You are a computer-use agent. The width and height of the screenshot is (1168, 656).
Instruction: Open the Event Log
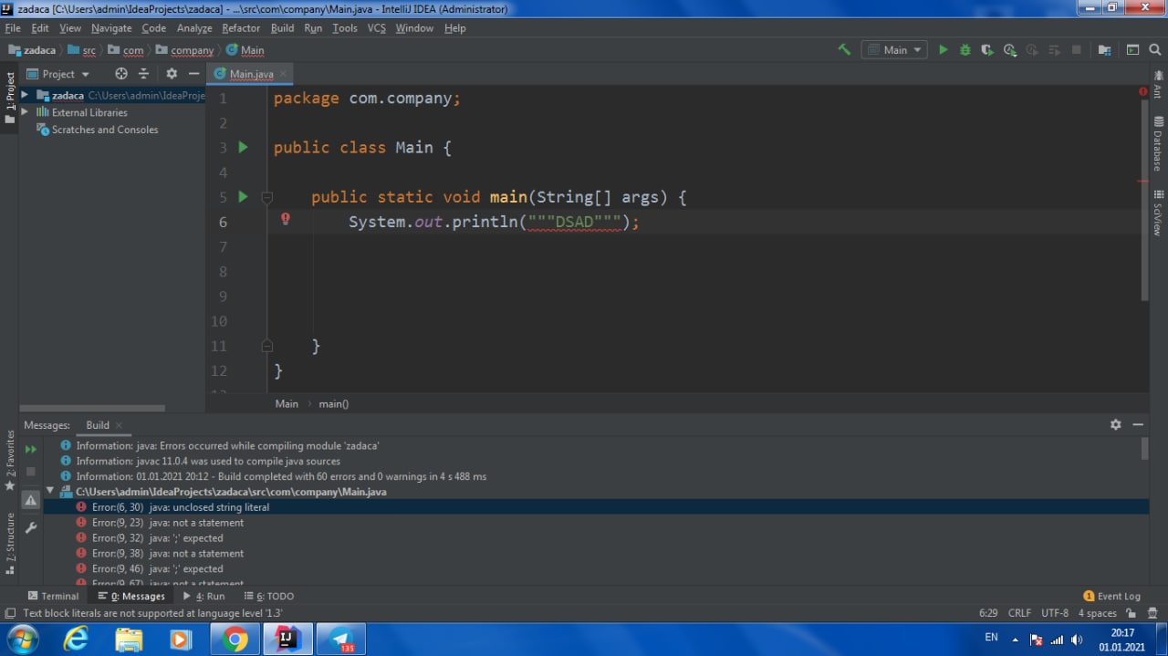1111,596
